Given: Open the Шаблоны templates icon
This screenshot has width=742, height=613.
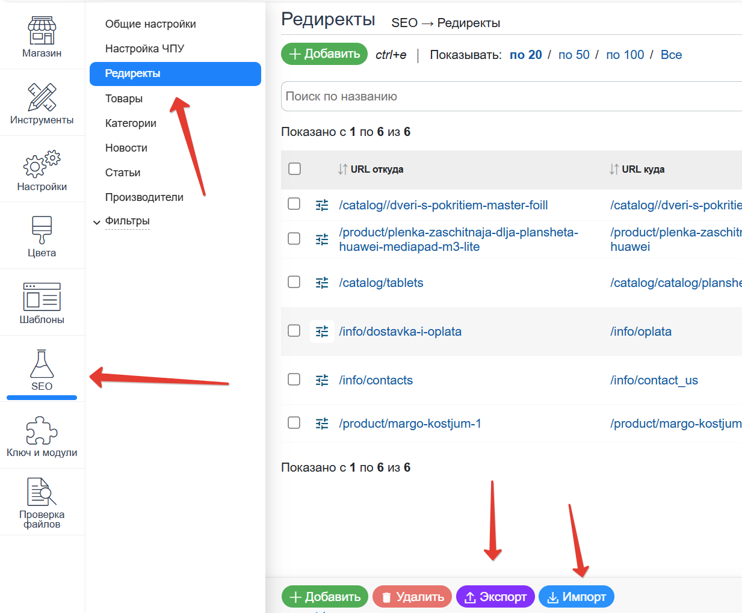Looking at the screenshot, I should (x=42, y=297).
